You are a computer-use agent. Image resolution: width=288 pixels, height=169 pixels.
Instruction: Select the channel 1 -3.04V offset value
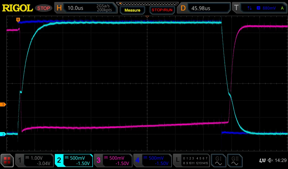pos(44,163)
